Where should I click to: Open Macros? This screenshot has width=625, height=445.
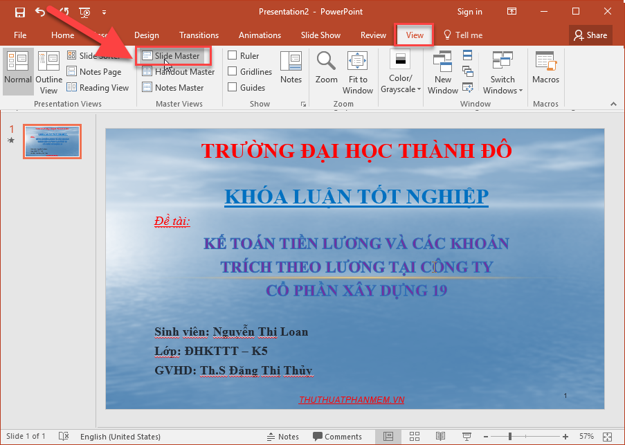(545, 68)
